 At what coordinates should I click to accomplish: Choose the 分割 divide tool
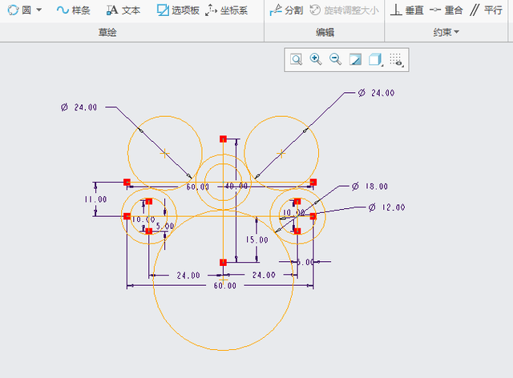coord(286,10)
